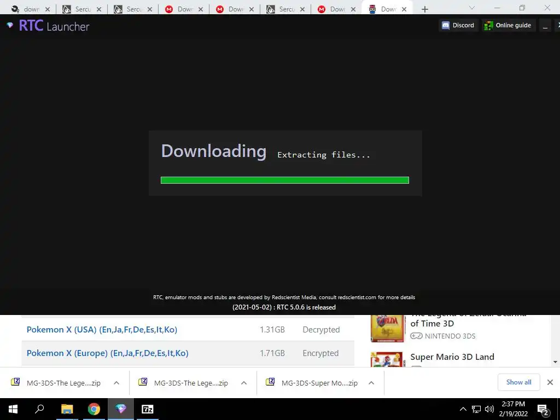The height and width of the screenshot is (420, 560).
Task: Click the volume speaker tray icon
Action: point(489,409)
